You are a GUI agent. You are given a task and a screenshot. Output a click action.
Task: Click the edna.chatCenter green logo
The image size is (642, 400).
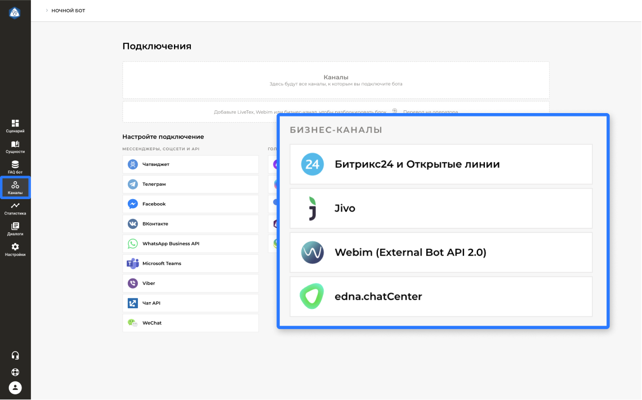(312, 296)
